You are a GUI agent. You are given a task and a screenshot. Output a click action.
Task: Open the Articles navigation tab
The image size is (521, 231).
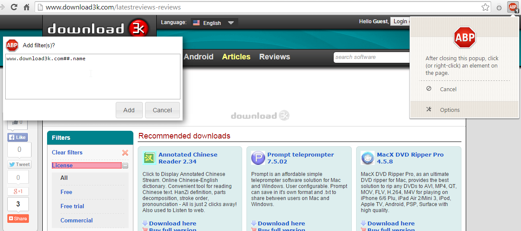[236, 57]
